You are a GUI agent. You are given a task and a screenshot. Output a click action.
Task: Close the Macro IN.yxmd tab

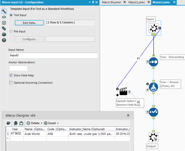pyautogui.click(x=125, y=2)
